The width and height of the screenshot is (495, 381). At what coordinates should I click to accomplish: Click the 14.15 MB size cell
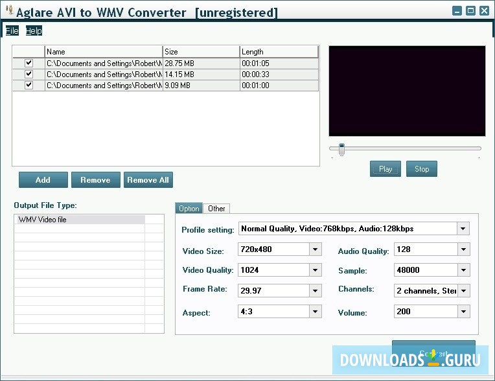pyautogui.click(x=201, y=74)
